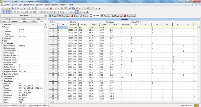Toggle the 'C' view button
The height and width of the screenshot is (107, 201).
(3, 12)
